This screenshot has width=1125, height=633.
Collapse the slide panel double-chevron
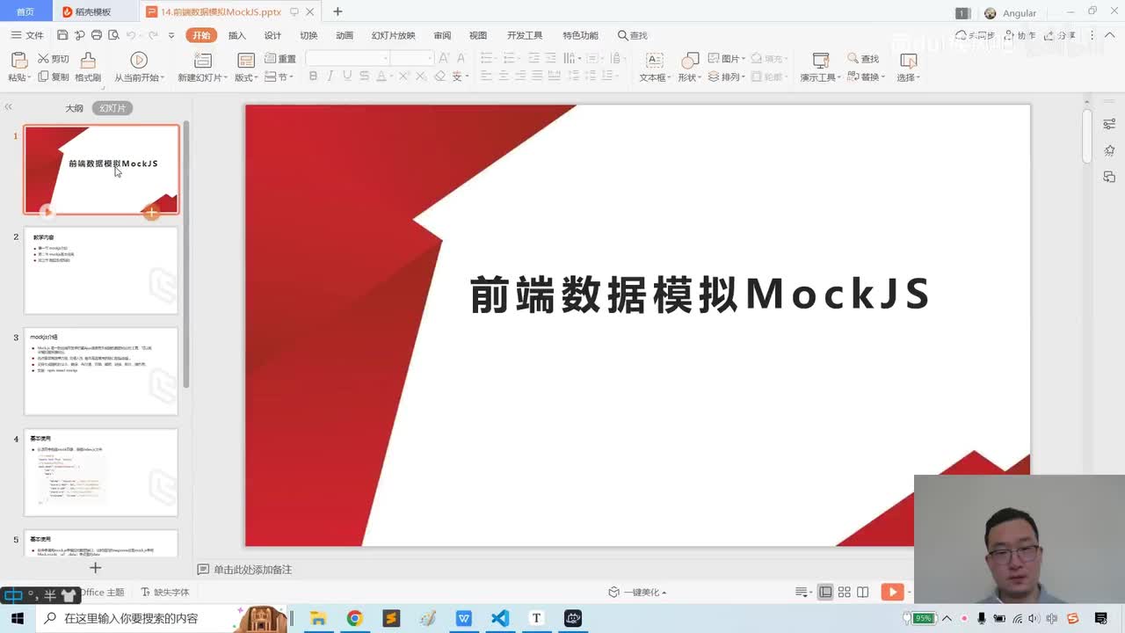[x=8, y=107]
